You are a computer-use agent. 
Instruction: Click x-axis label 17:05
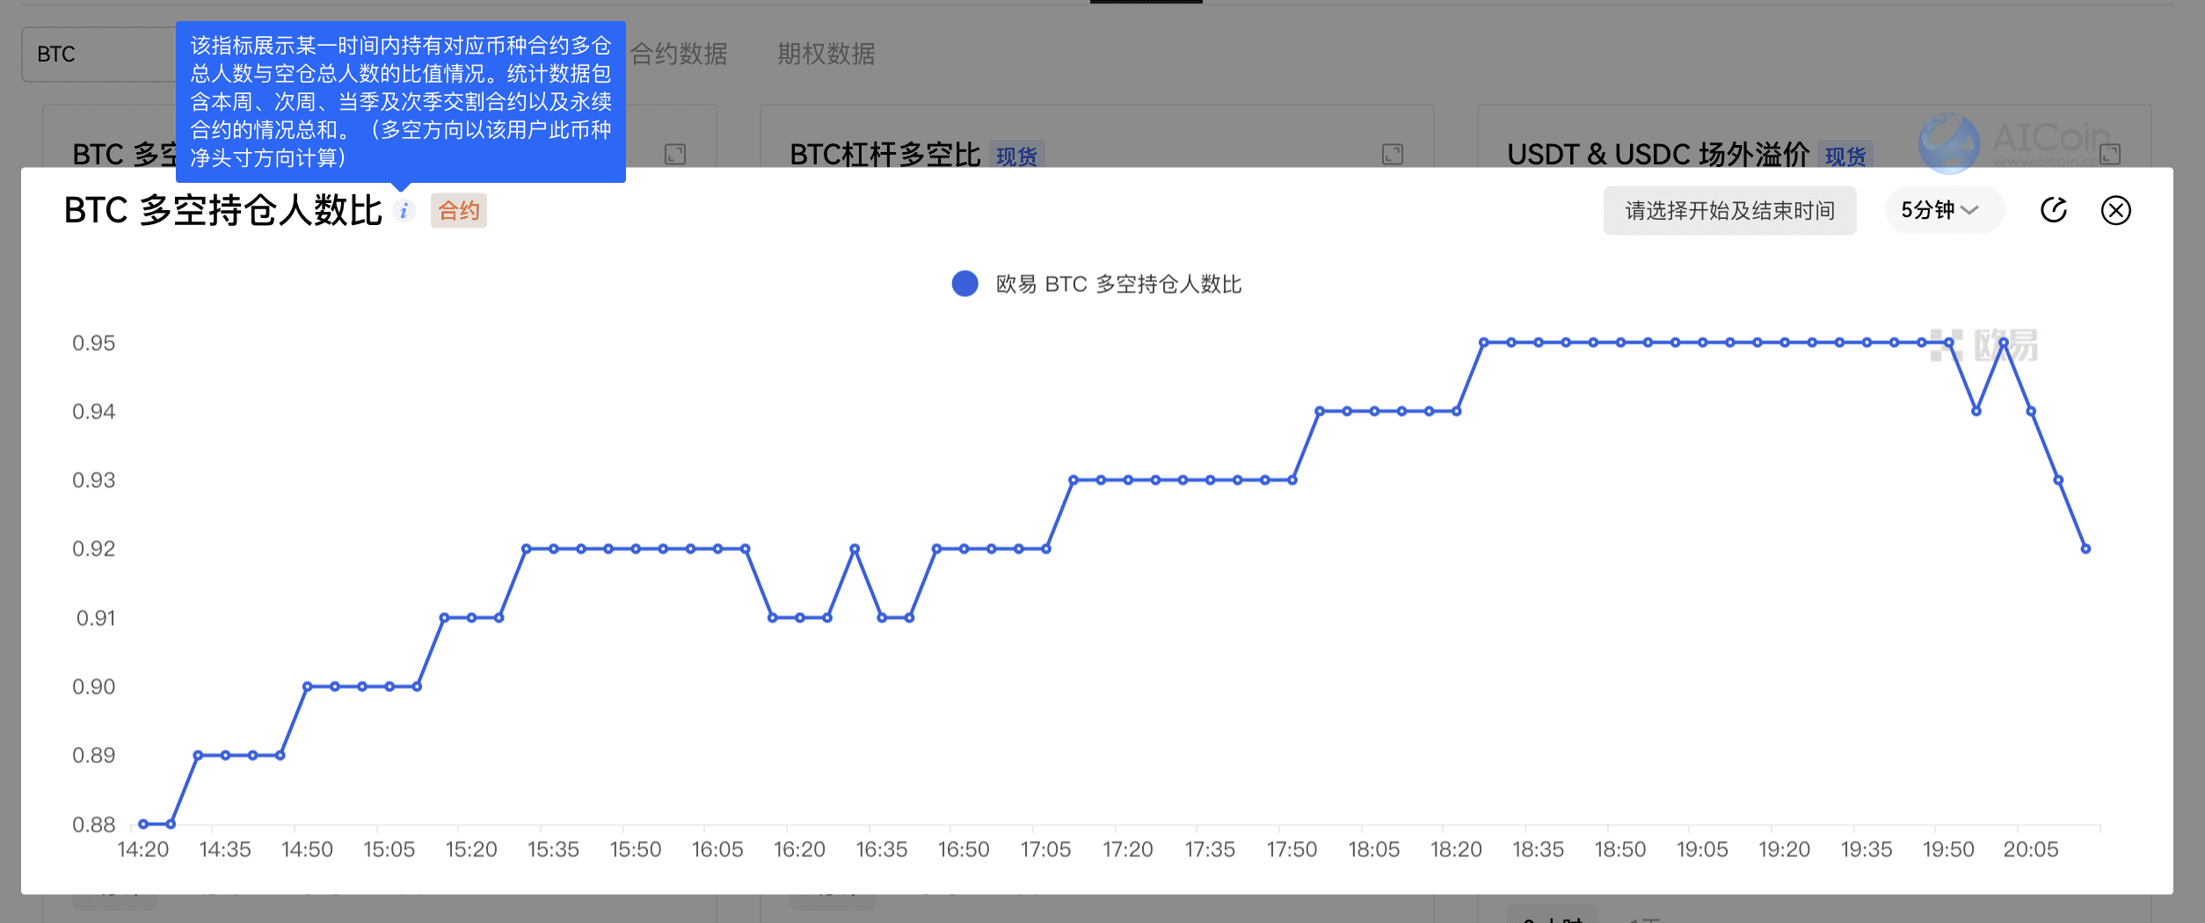coord(1045,849)
